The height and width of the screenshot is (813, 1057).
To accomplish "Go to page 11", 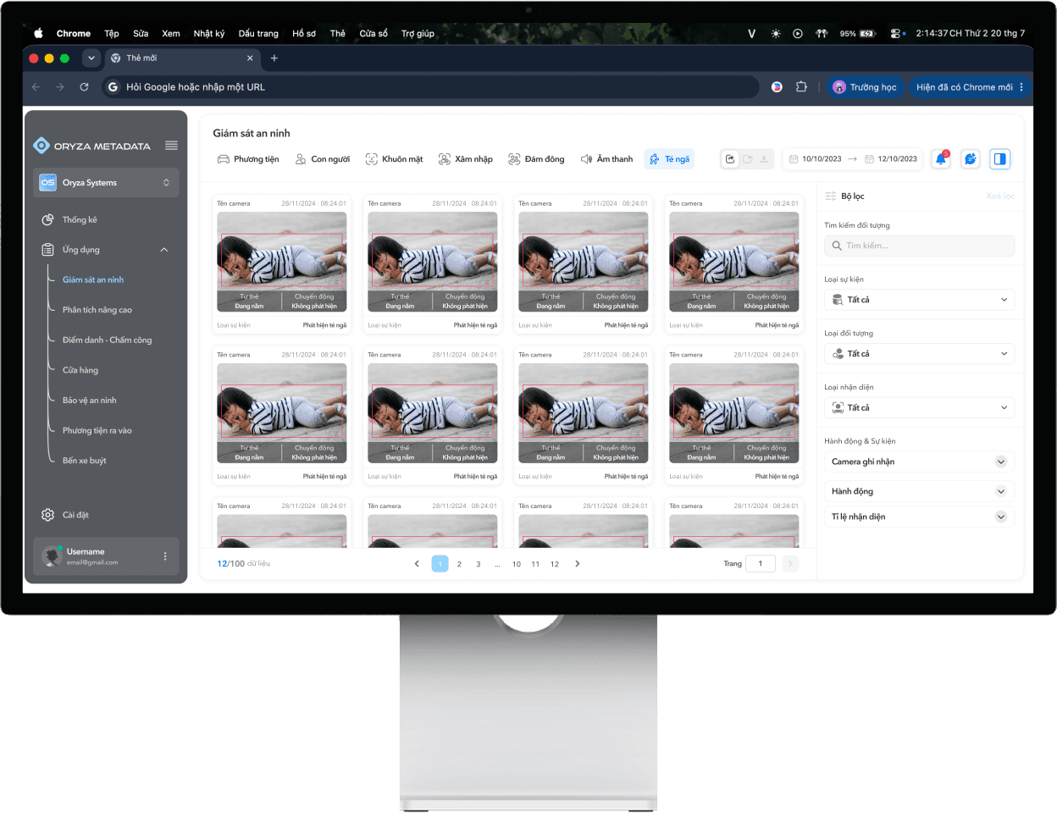I will 535,564.
